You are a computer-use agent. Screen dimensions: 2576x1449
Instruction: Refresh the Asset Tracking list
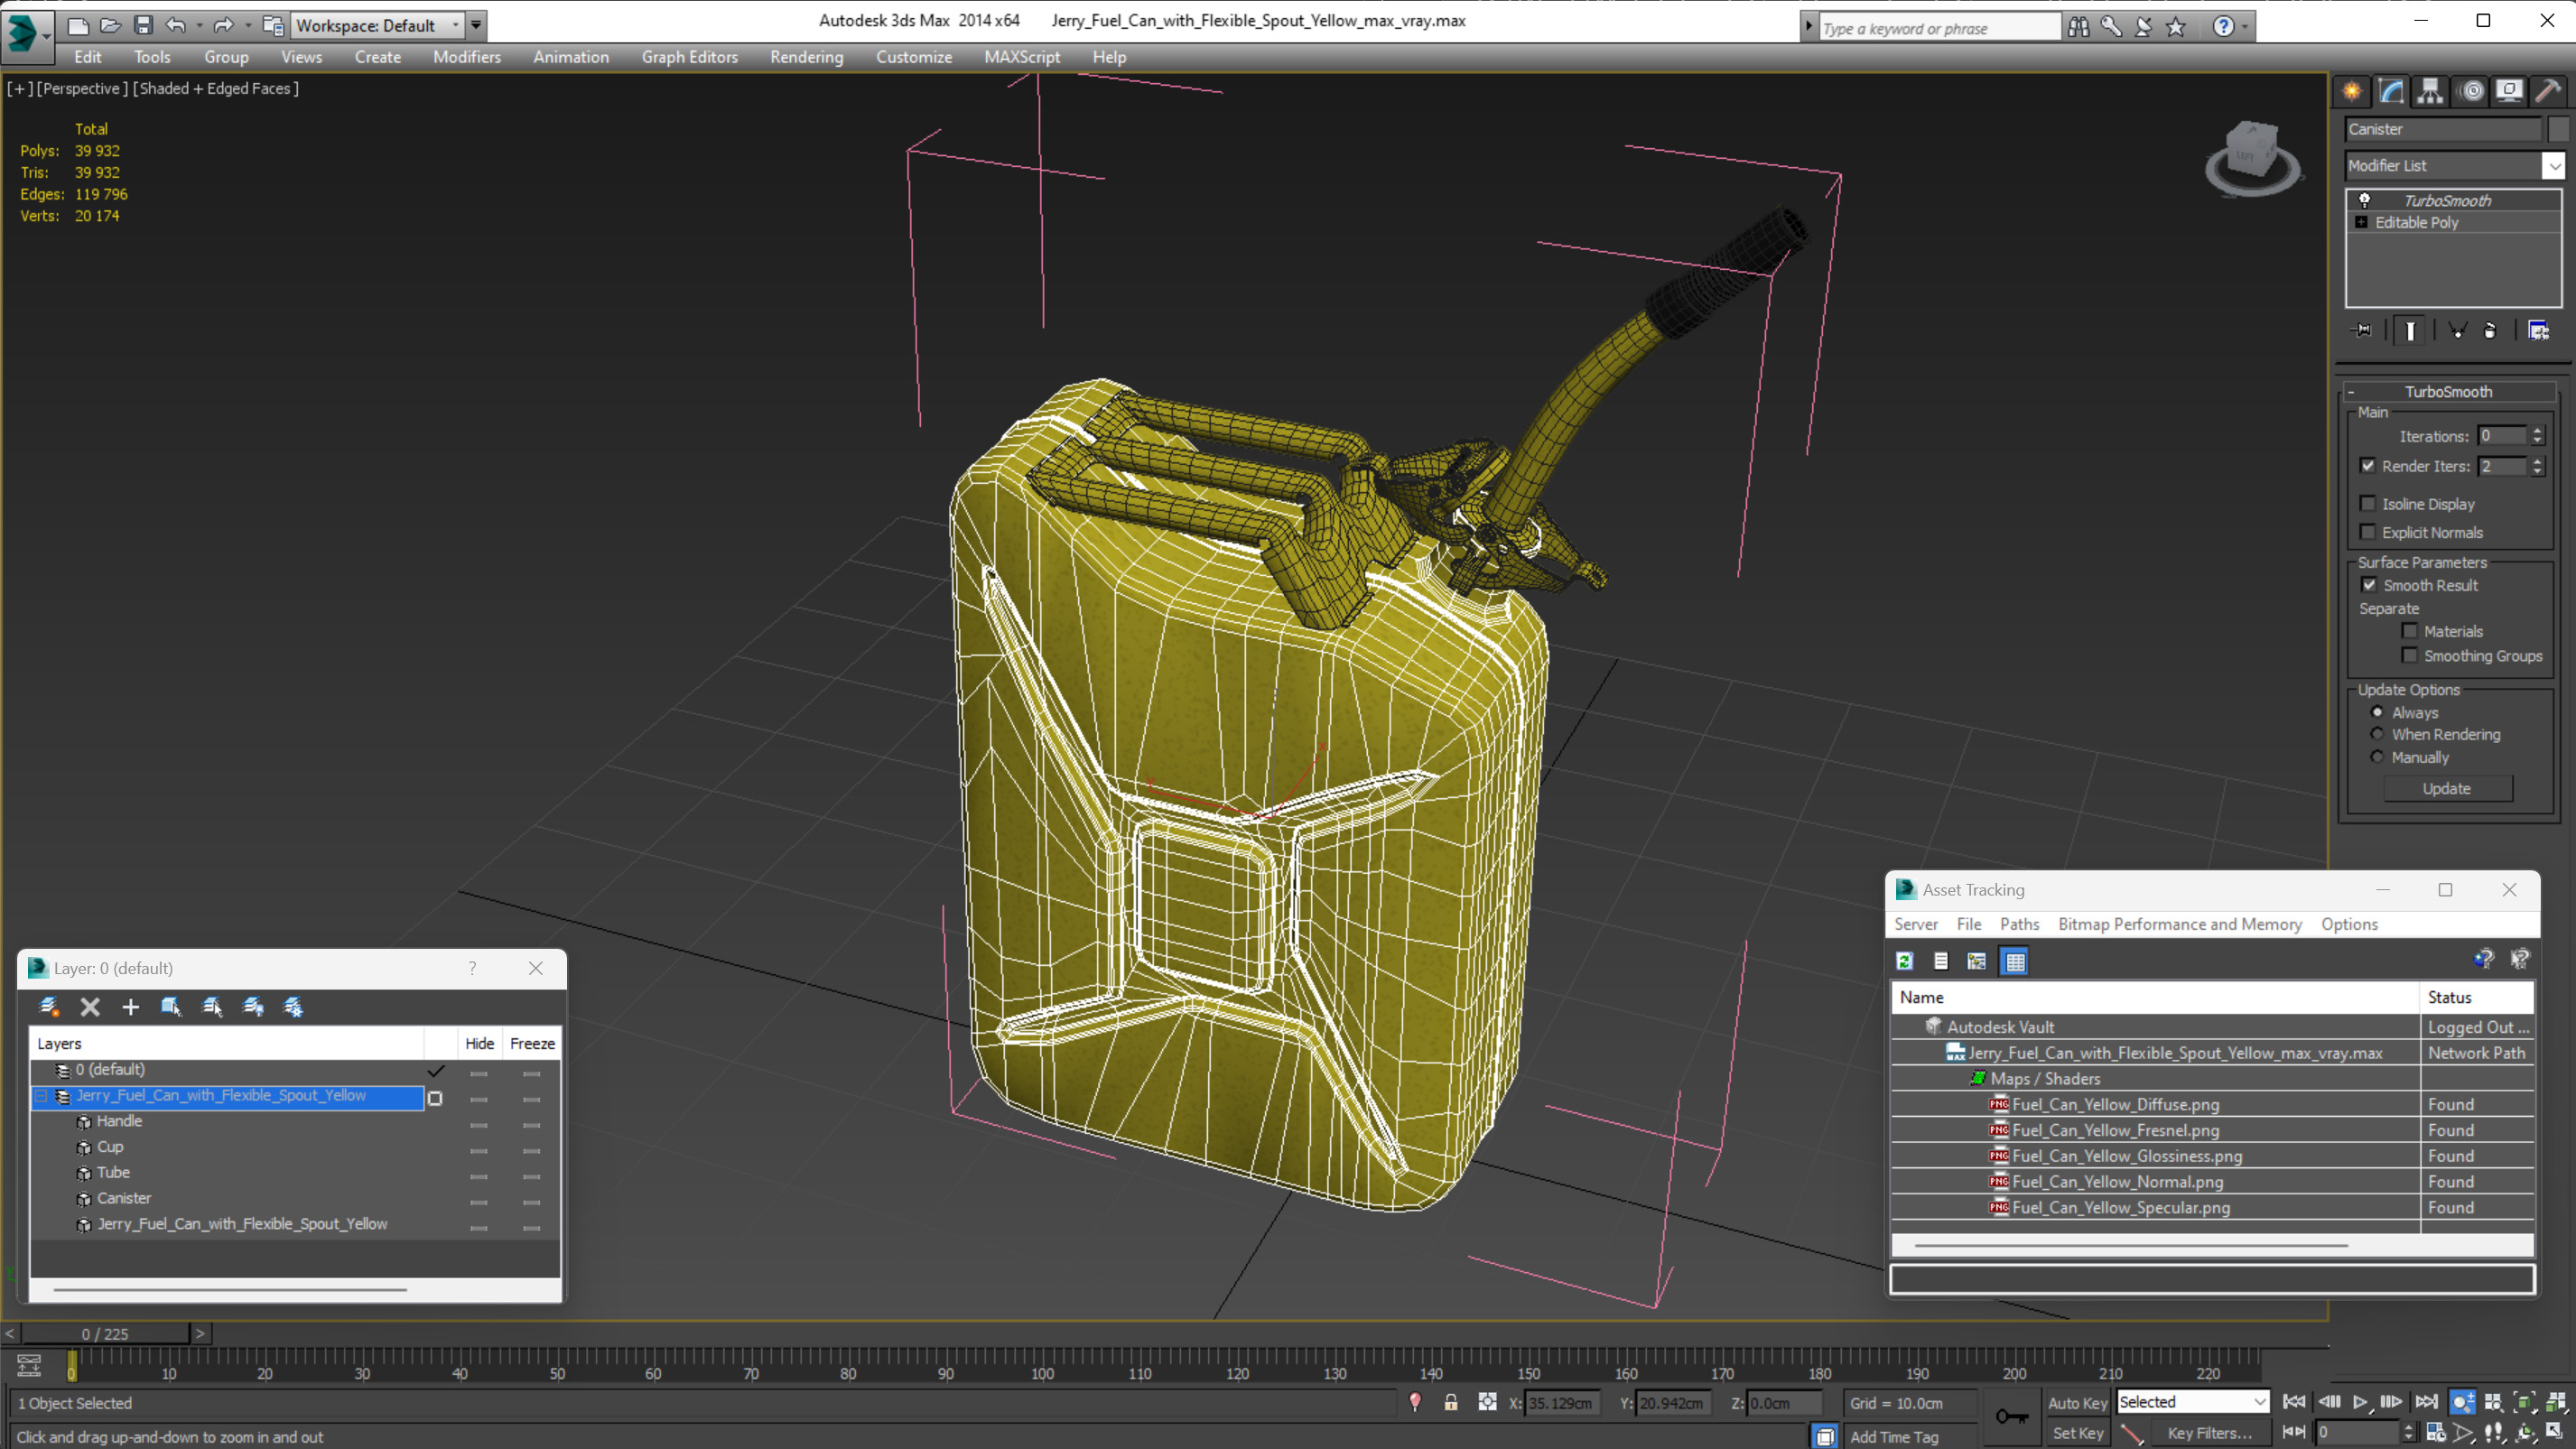click(x=1904, y=961)
